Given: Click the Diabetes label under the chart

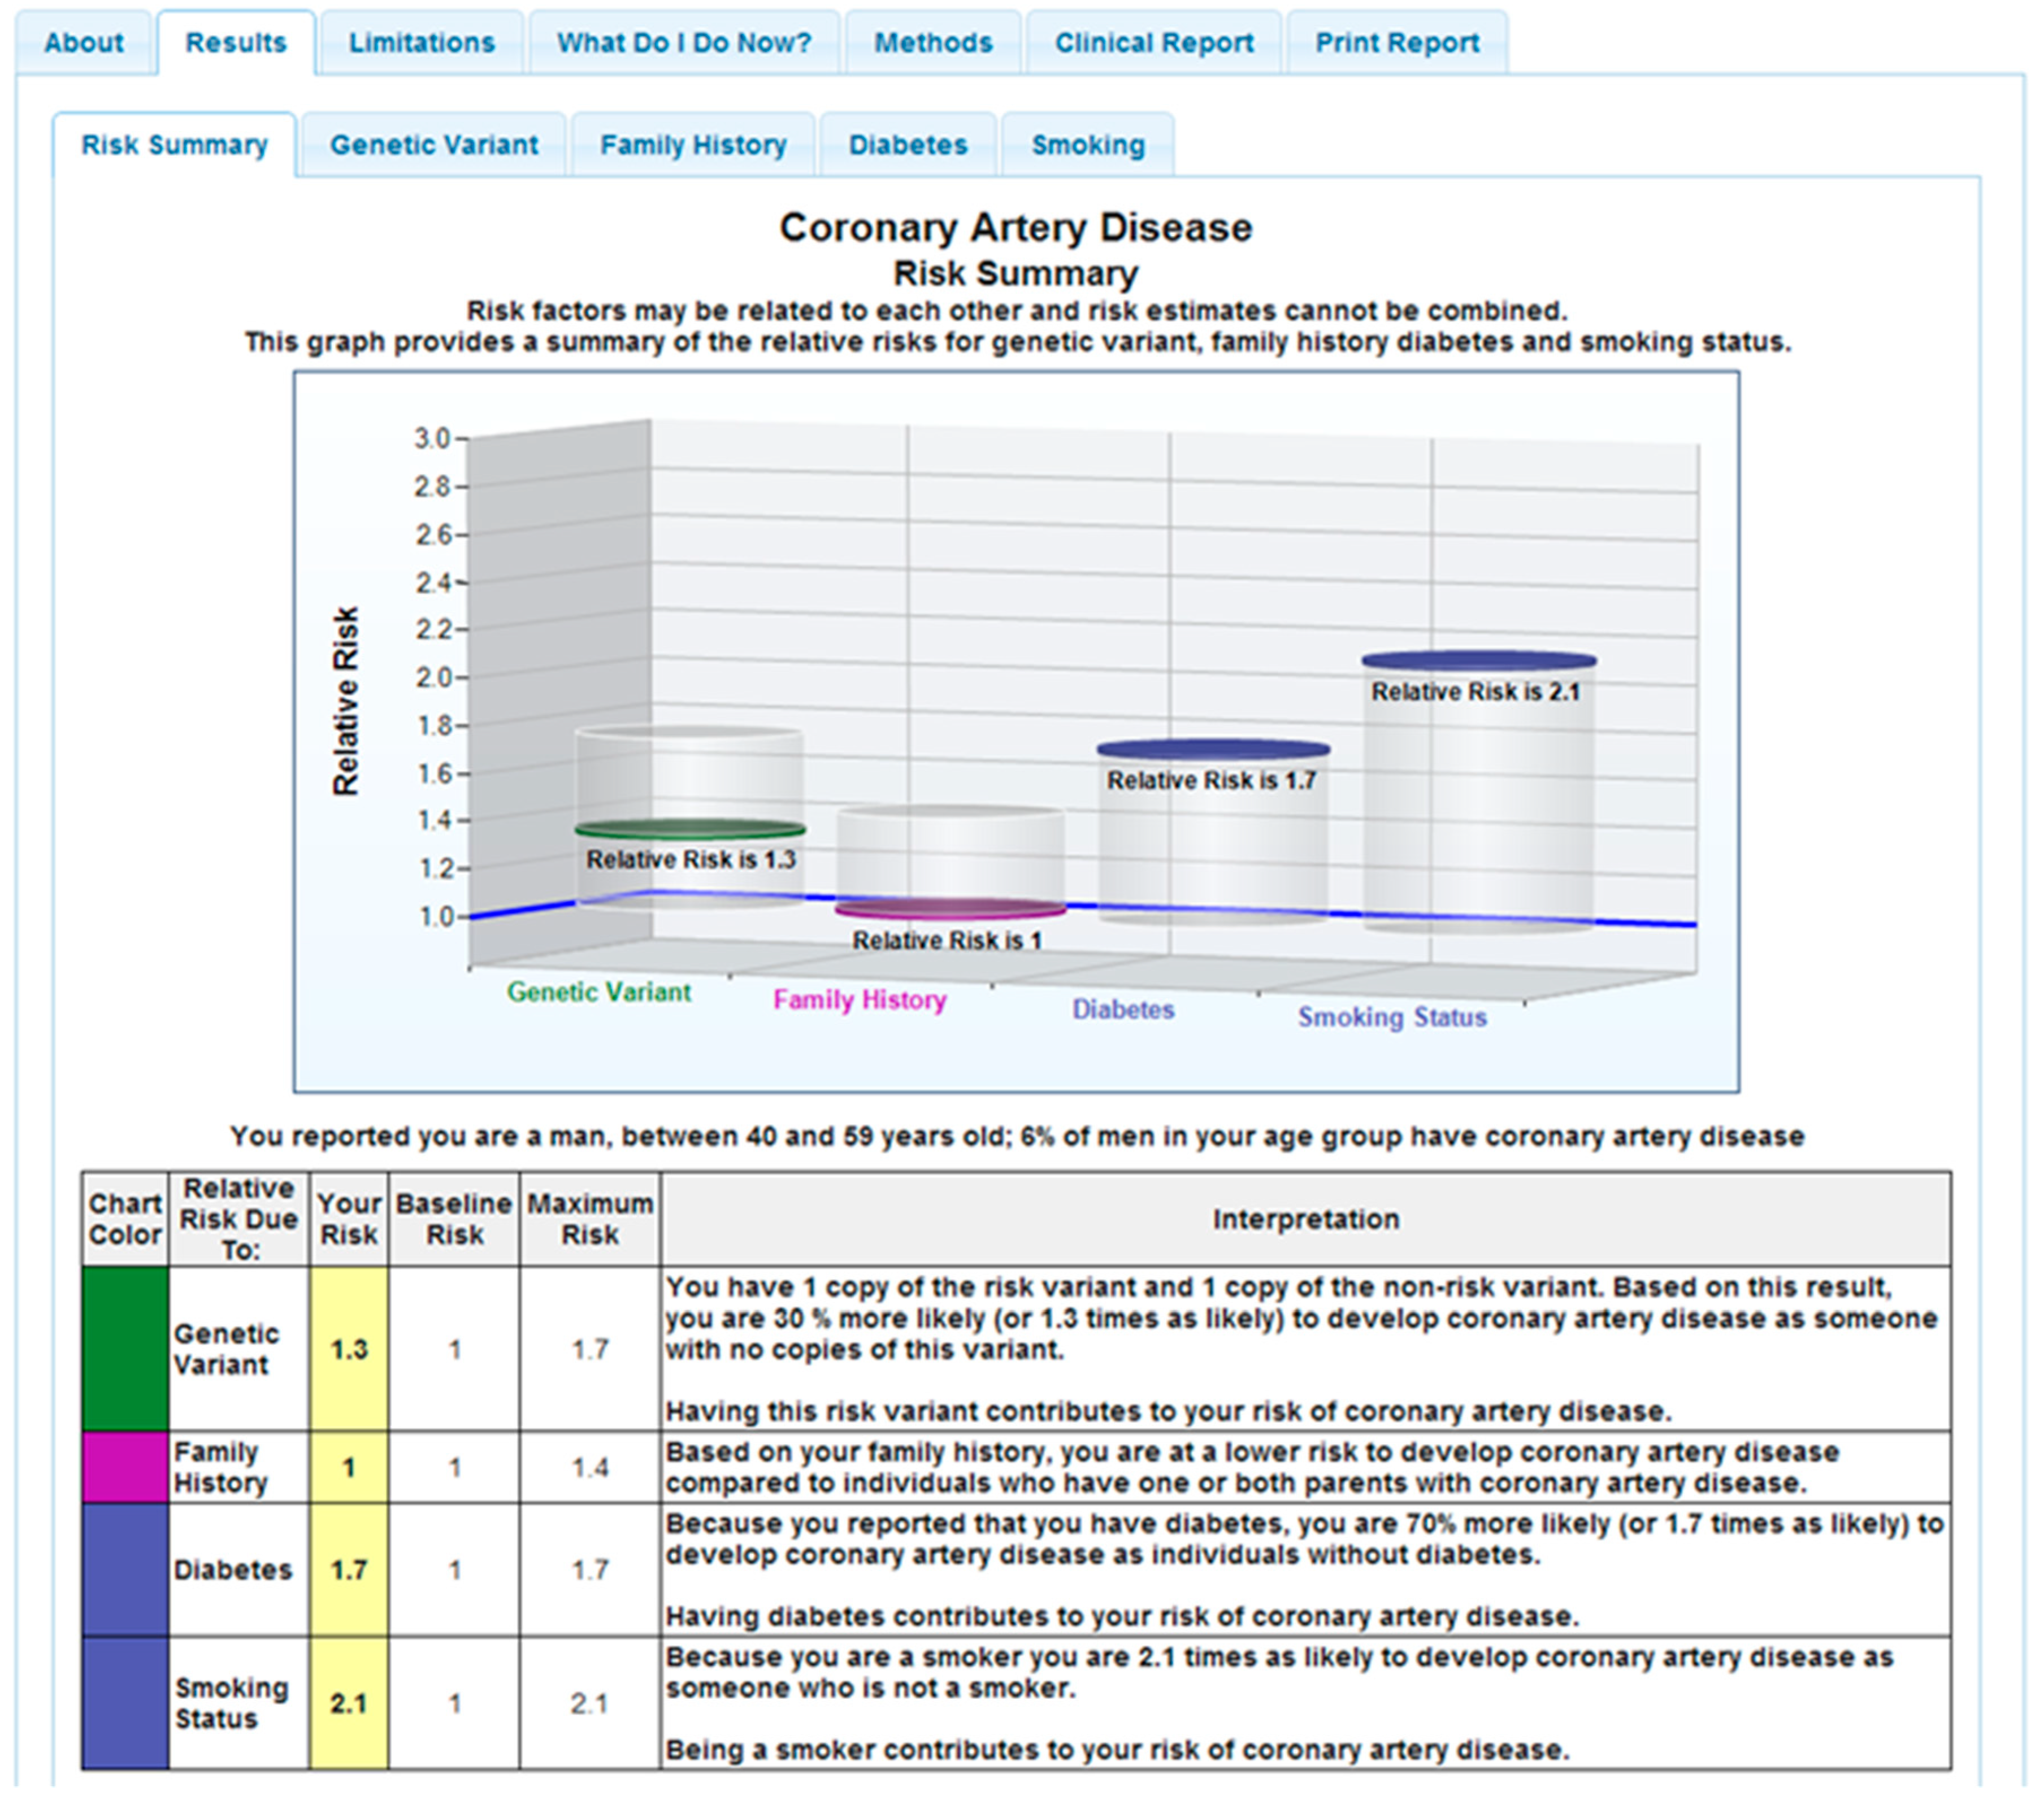Looking at the screenshot, I should pyautogui.click(x=1123, y=1009).
